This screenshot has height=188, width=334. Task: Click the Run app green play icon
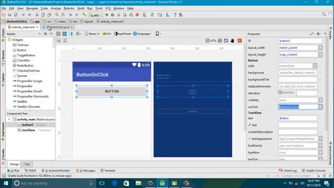click(x=106, y=15)
